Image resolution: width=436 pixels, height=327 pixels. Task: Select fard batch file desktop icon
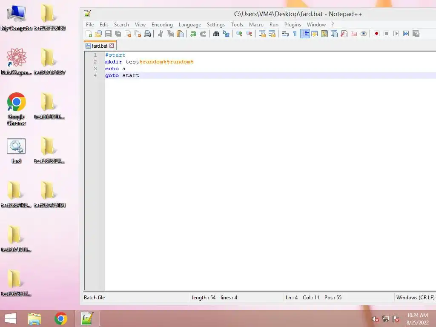click(16, 151)
